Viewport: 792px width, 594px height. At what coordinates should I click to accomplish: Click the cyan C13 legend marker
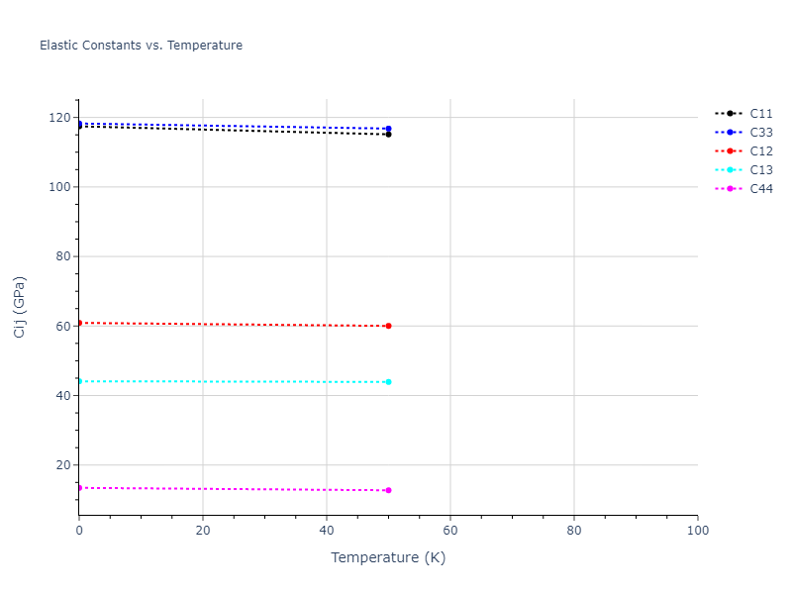pos(730,170)
